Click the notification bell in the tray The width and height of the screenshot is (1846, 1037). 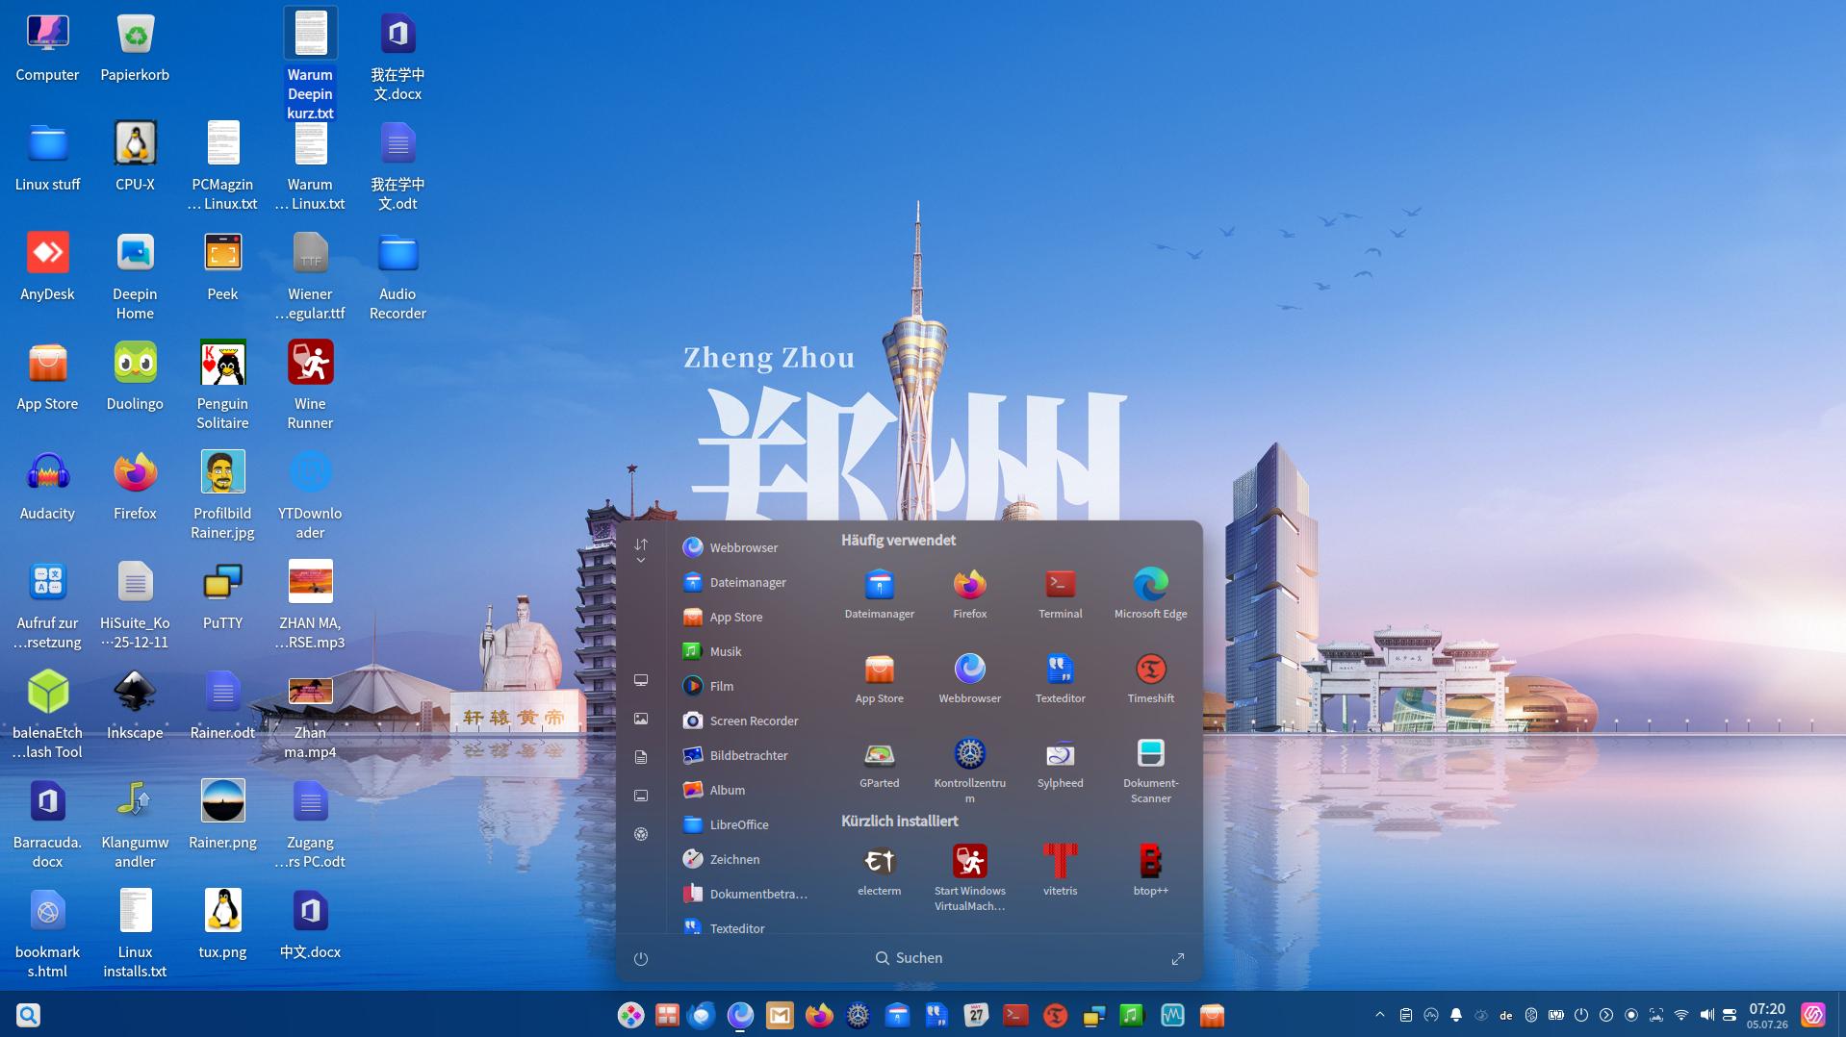coord(1456,1015)
